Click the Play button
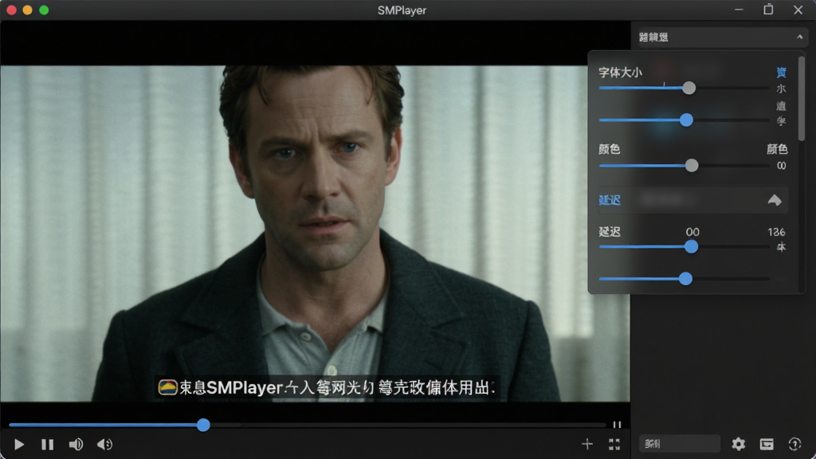Screen dimensions: 816x459 [19, 445]
